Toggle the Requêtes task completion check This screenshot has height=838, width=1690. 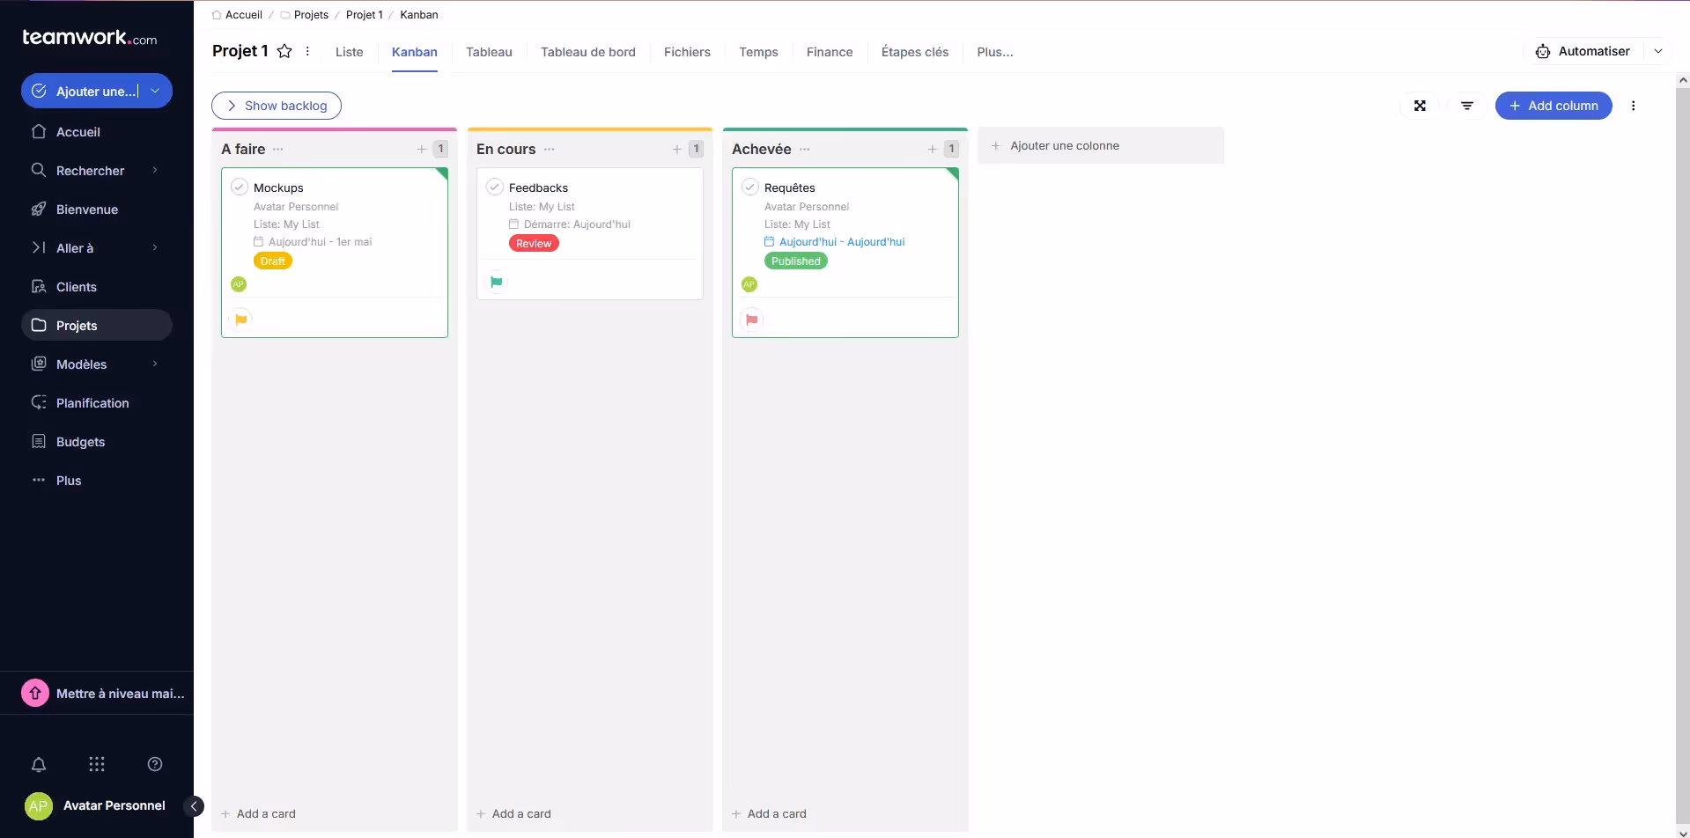pos(749,187)
